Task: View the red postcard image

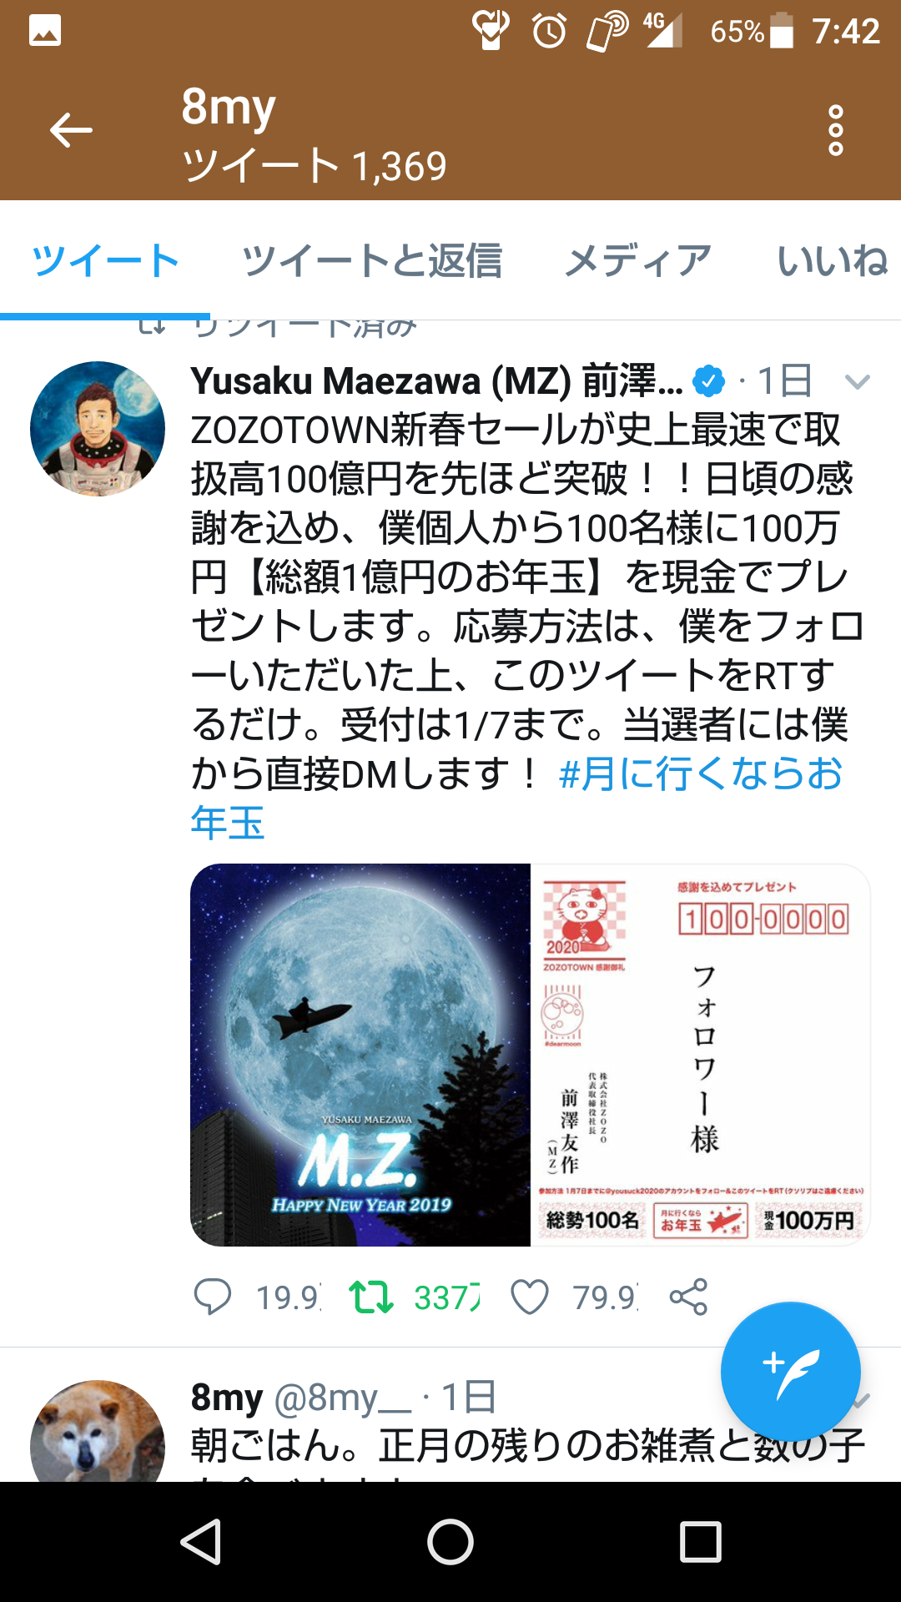Action: (x=701, y=1055)
